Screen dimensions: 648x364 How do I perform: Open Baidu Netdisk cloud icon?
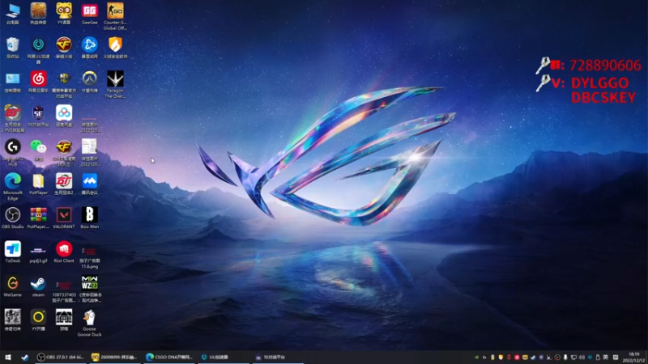point(64,116)
